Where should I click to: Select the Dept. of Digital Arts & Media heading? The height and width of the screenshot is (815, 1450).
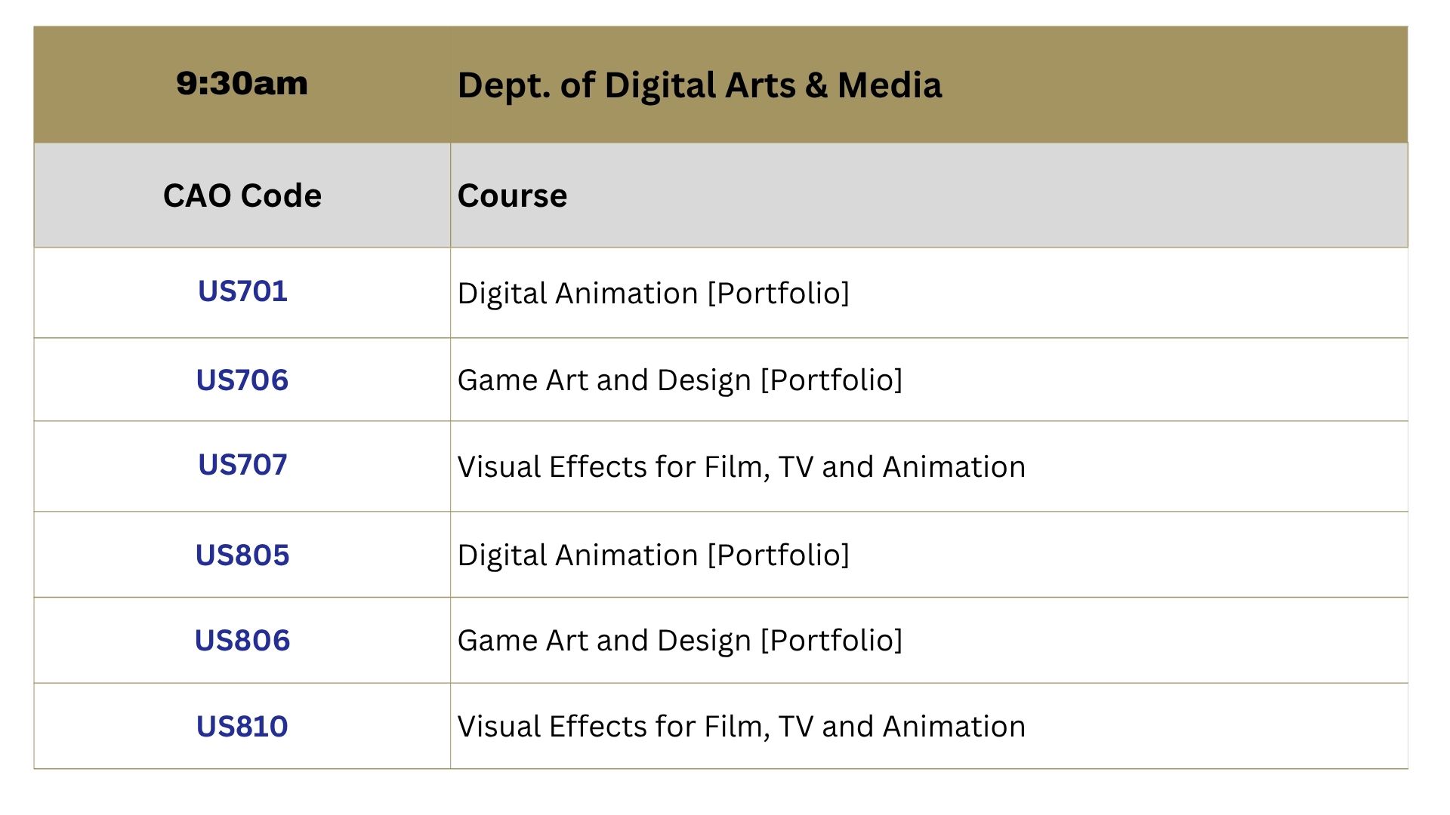tap(699, 85)
